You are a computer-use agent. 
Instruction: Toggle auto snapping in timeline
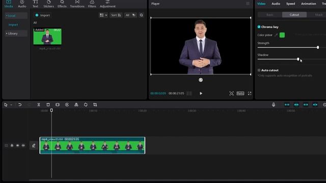296,105
